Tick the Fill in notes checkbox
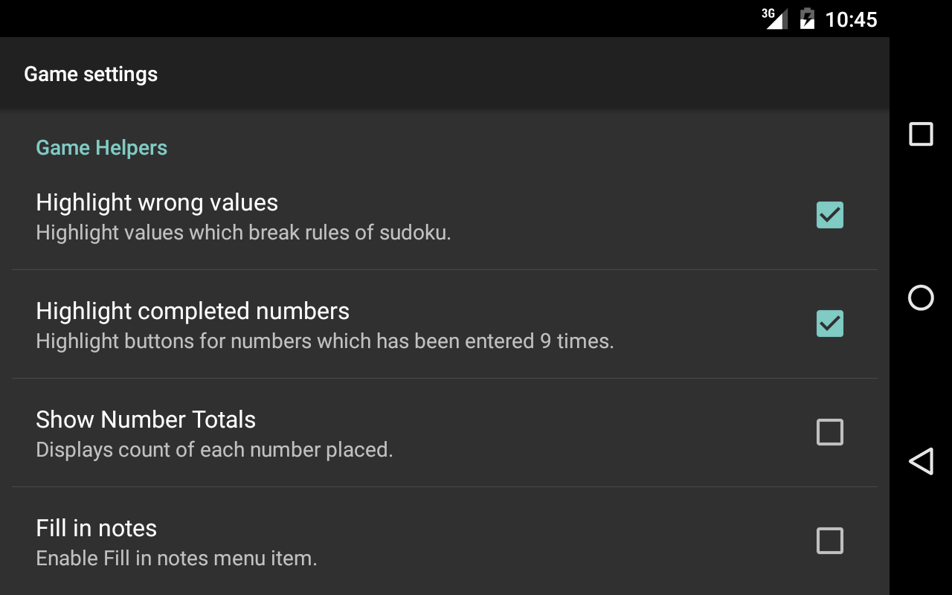952x595 pixels. pyautogui.click(x=830, y=541)
